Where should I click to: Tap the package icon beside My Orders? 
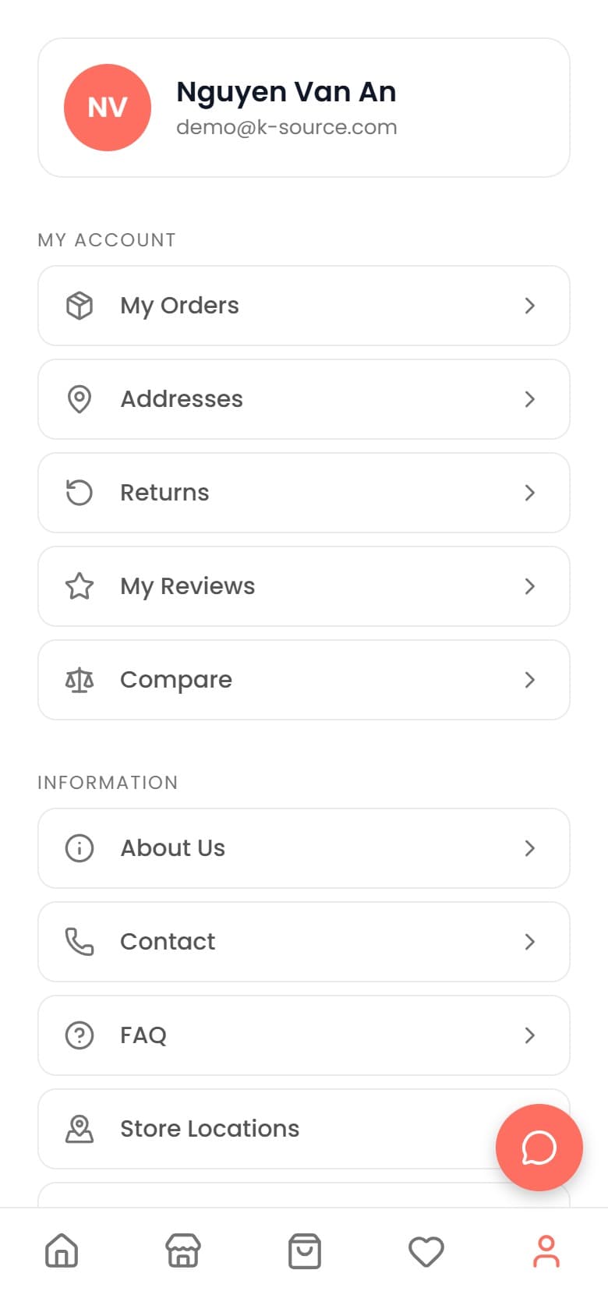pos(80,306)
